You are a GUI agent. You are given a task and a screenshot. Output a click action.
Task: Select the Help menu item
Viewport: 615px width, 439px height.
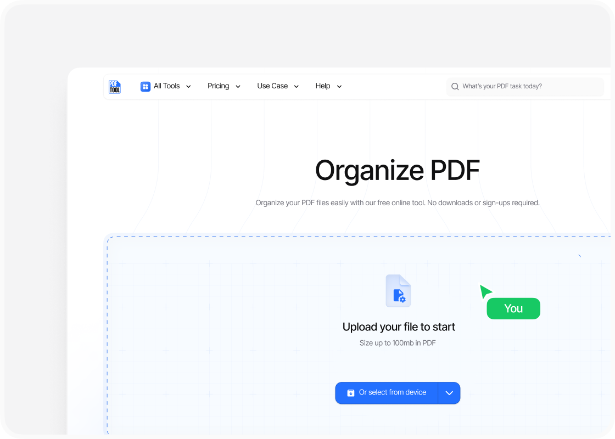[x=322, y=86]
